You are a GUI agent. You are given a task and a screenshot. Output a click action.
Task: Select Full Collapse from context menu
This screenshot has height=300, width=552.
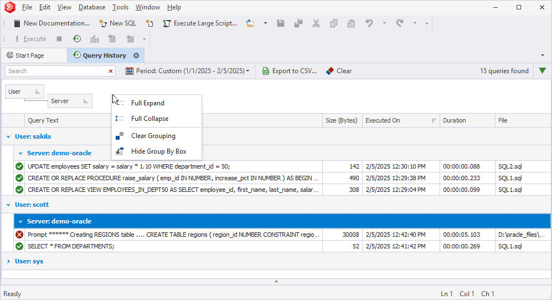pos(157,119)
